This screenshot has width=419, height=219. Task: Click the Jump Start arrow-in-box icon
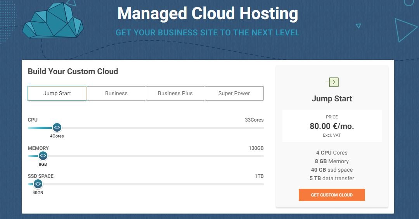click(x=332, y=82)
